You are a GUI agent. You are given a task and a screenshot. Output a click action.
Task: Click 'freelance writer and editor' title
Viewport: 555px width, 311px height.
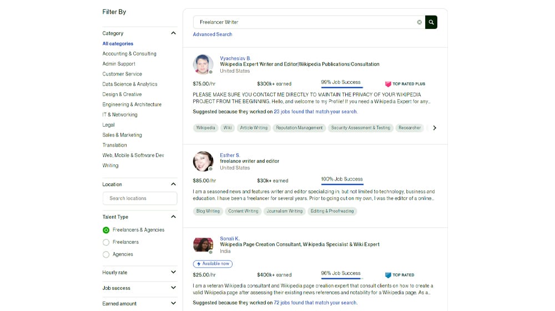(250, 161)
